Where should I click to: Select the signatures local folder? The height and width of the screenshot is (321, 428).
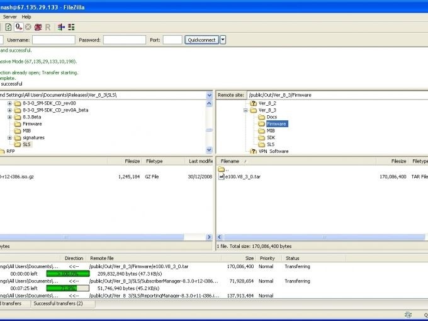(33, 138)
